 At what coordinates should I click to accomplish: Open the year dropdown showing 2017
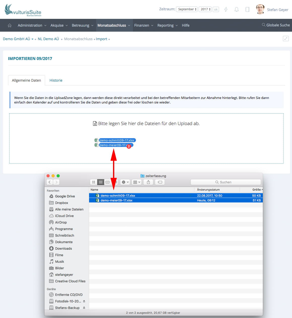coord(205,9)
